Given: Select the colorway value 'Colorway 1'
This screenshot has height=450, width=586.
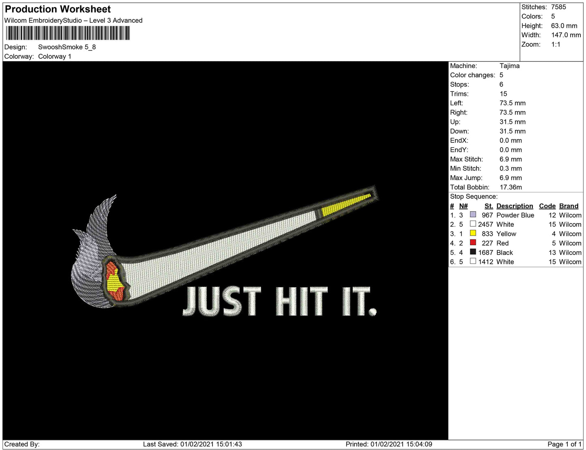Looking at the screenshot, I should [x=55, y=56].
